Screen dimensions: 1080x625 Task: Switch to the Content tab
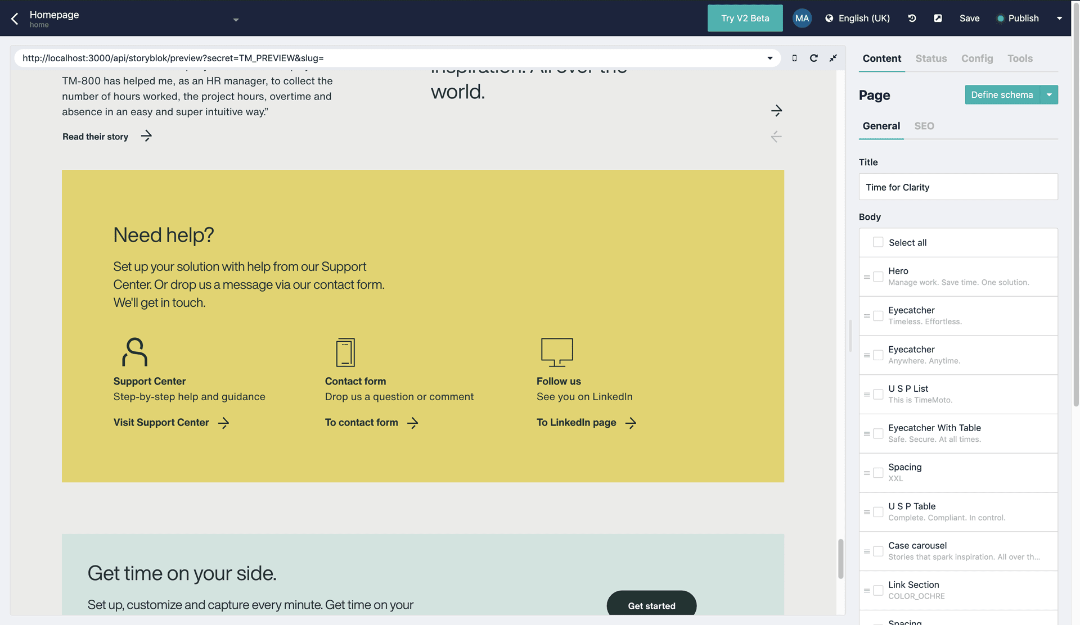881,58
